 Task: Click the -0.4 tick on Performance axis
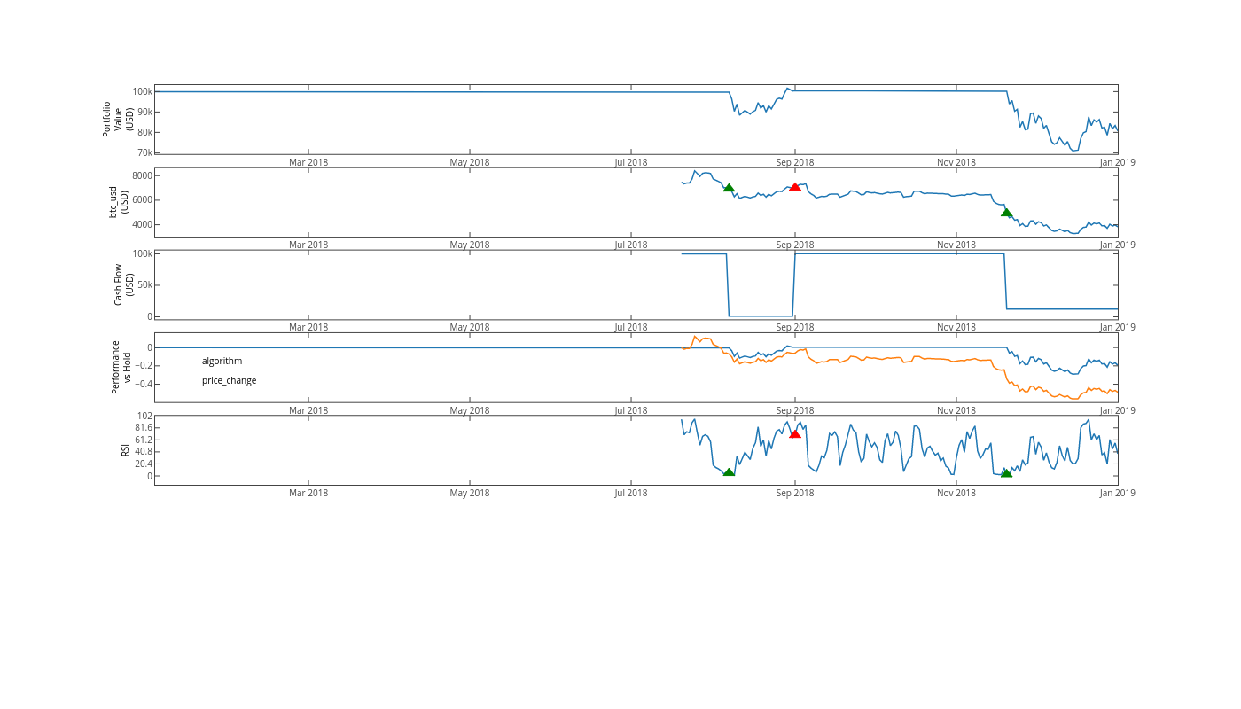pyautogui.click(x=139, y=385)
